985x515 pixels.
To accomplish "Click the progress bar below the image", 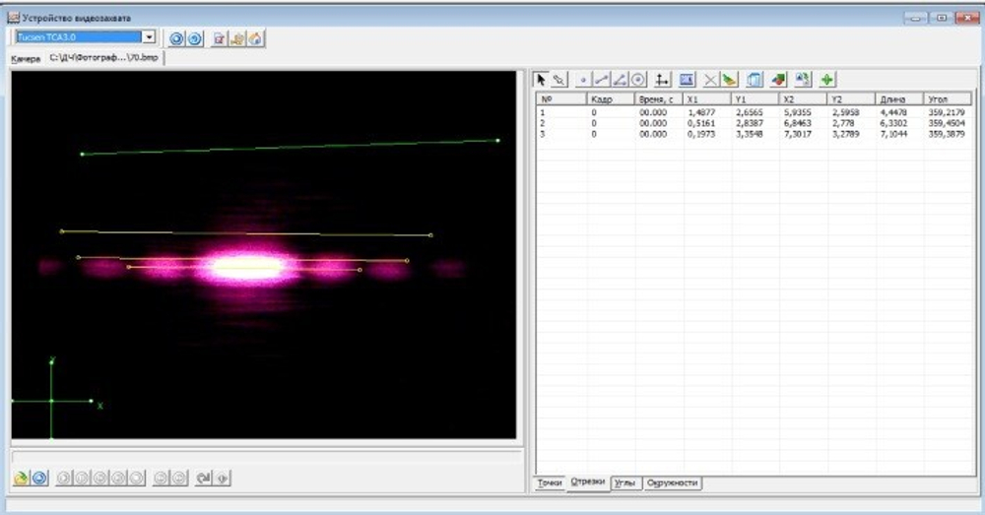I will pos(266,456).
